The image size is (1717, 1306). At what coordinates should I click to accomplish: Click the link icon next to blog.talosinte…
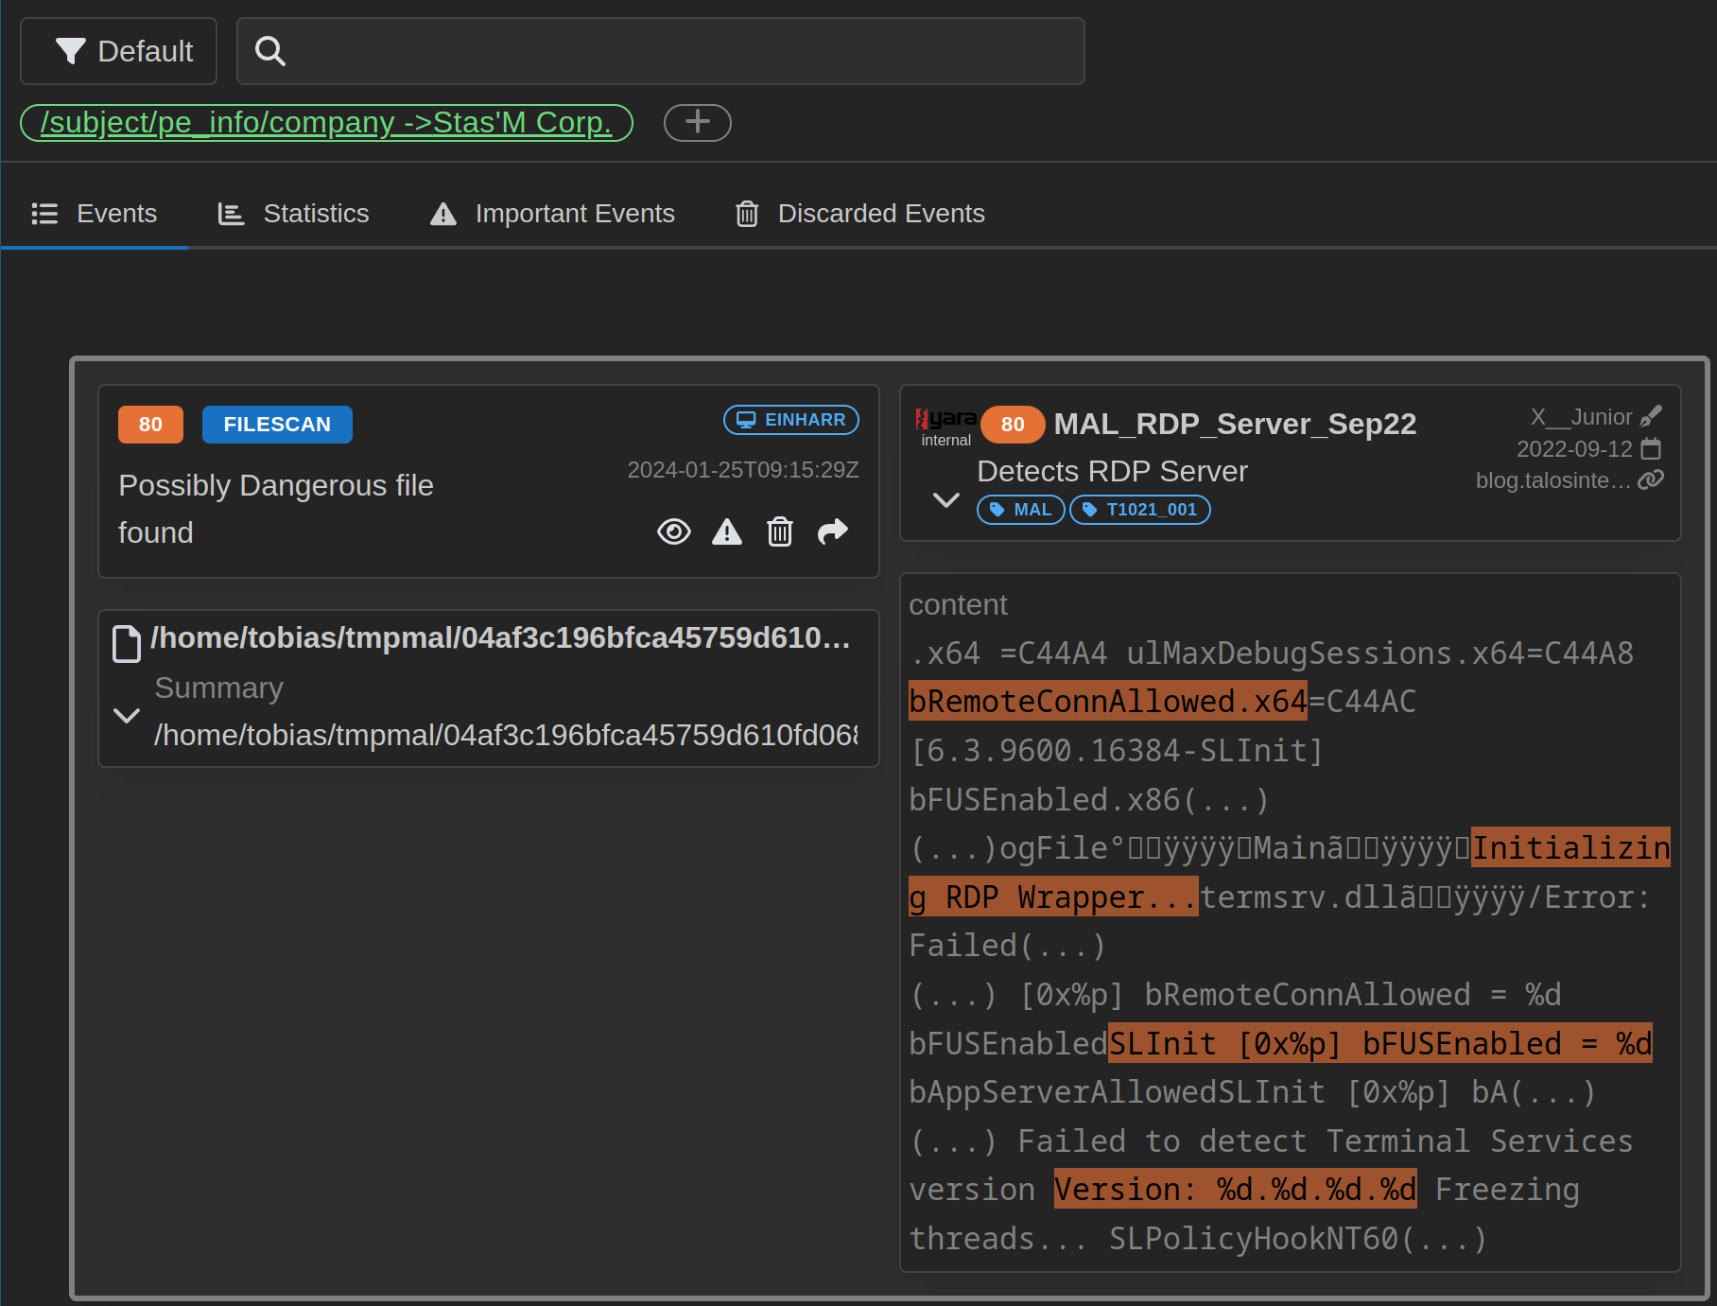[1651, 480]
